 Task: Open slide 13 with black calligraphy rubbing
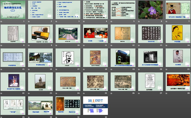(150, 33)
